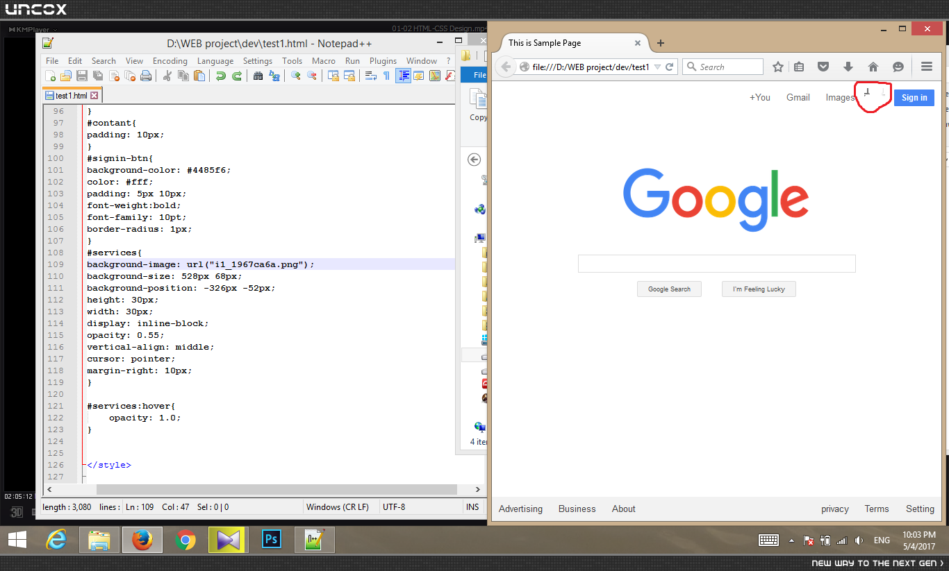Click the Firefox Search box
The image size is (949, 571).
[723, 67]
